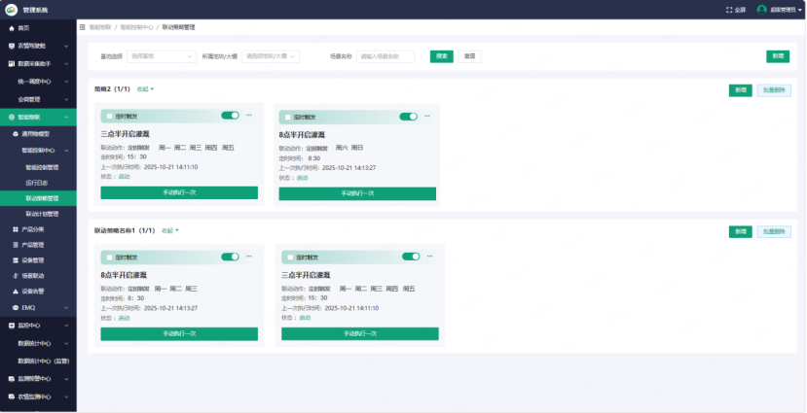
Task: Click 批量删除 in the 联动策略名称1 group
Action: (x=774, y=231)
